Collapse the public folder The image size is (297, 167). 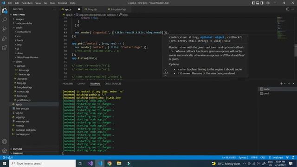coord(34,28)
